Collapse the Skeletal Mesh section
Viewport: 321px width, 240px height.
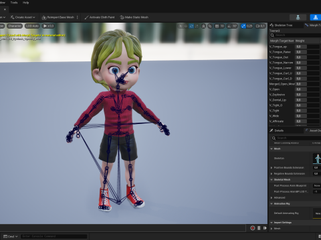tap(272, 180)
